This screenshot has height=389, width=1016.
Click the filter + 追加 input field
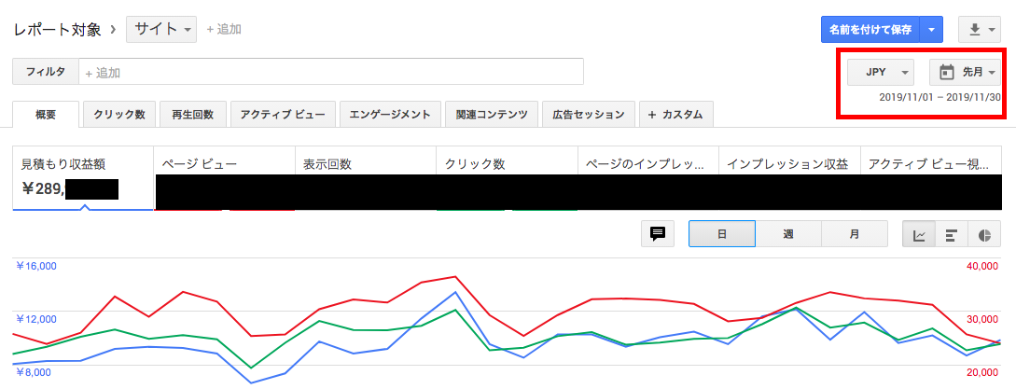[331, 72]
